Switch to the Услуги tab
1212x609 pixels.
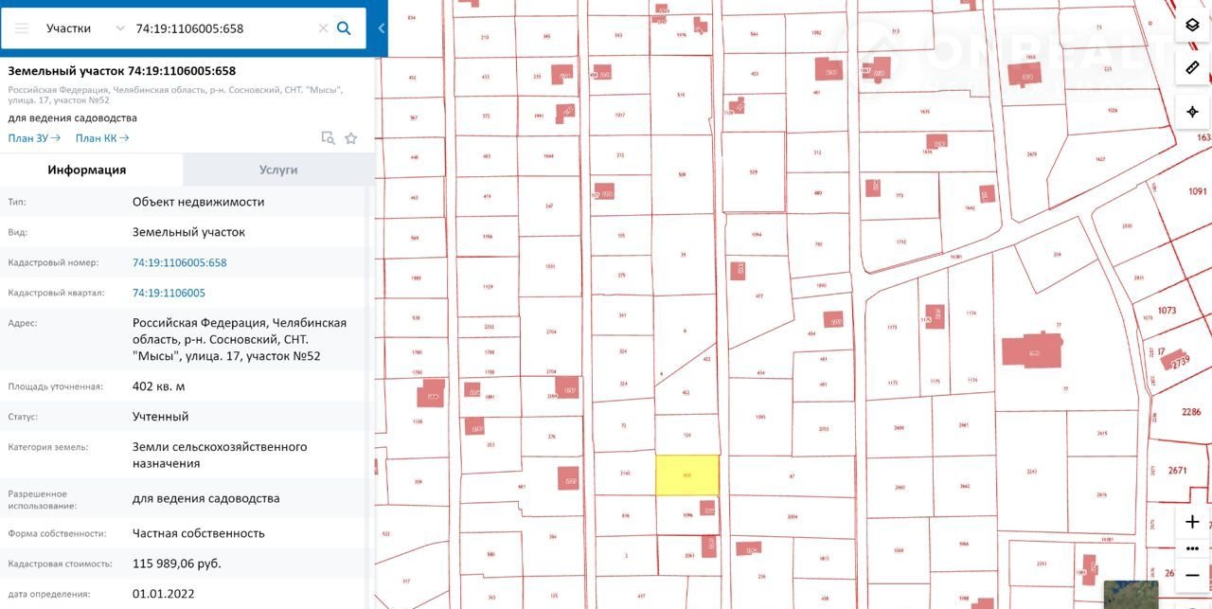pos(278,170)
